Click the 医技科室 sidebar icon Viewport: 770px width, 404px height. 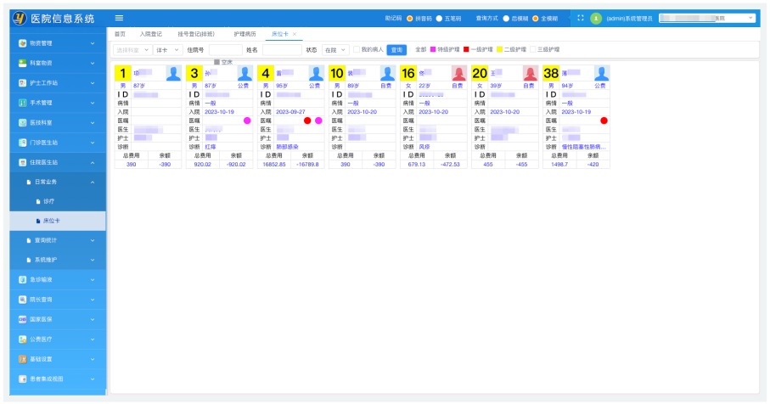pyautogui.click(x=23, y=123)
